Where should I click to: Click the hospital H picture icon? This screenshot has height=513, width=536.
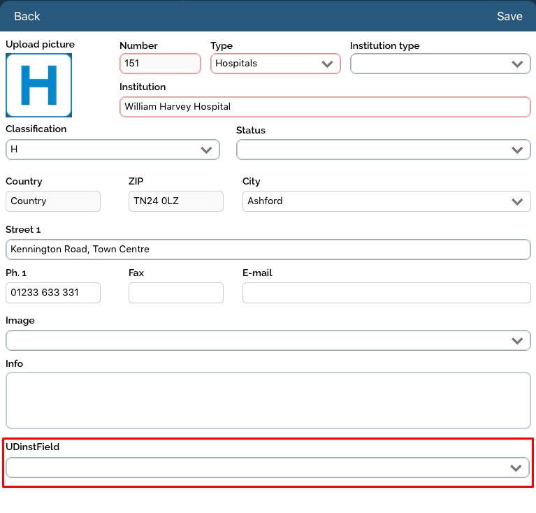(x=38, y=85)
